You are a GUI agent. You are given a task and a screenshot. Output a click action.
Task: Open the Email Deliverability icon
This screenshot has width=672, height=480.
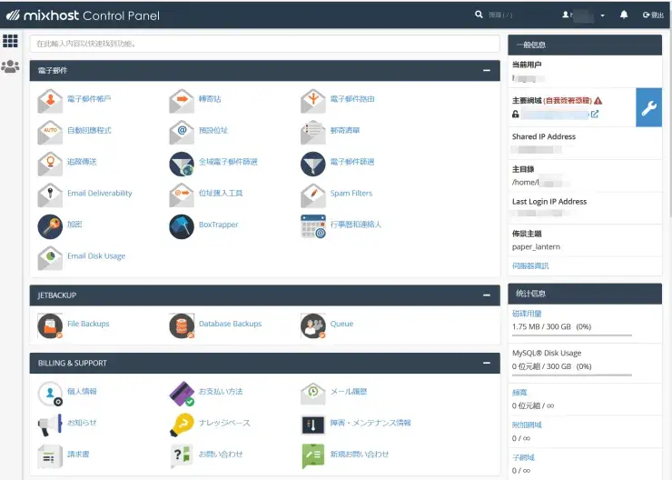tap(50, 195)
